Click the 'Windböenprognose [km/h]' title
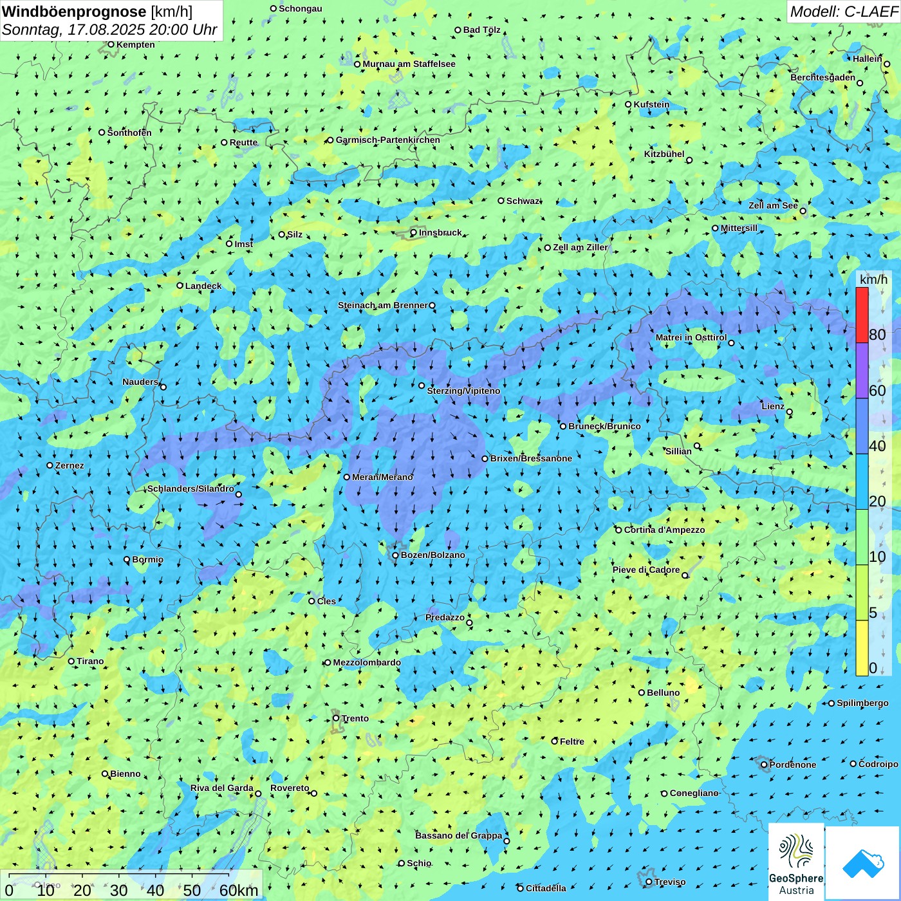The height and width of the screenshot is (901, 901). click(x=97, y=12)
